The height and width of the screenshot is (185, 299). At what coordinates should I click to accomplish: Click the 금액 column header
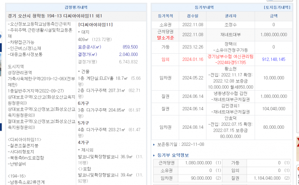pyautogui.click(x=274, y=16)
